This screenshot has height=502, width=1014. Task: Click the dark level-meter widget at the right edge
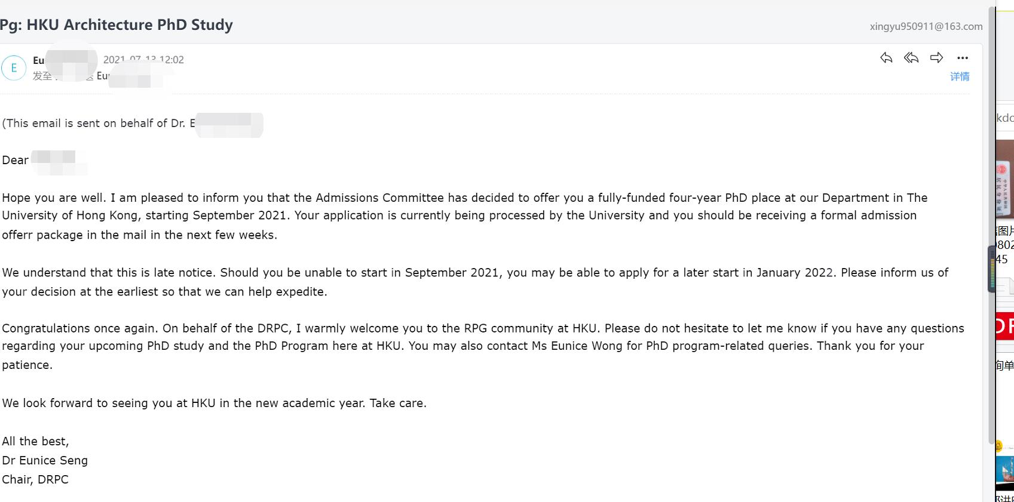tap(992, 269)
